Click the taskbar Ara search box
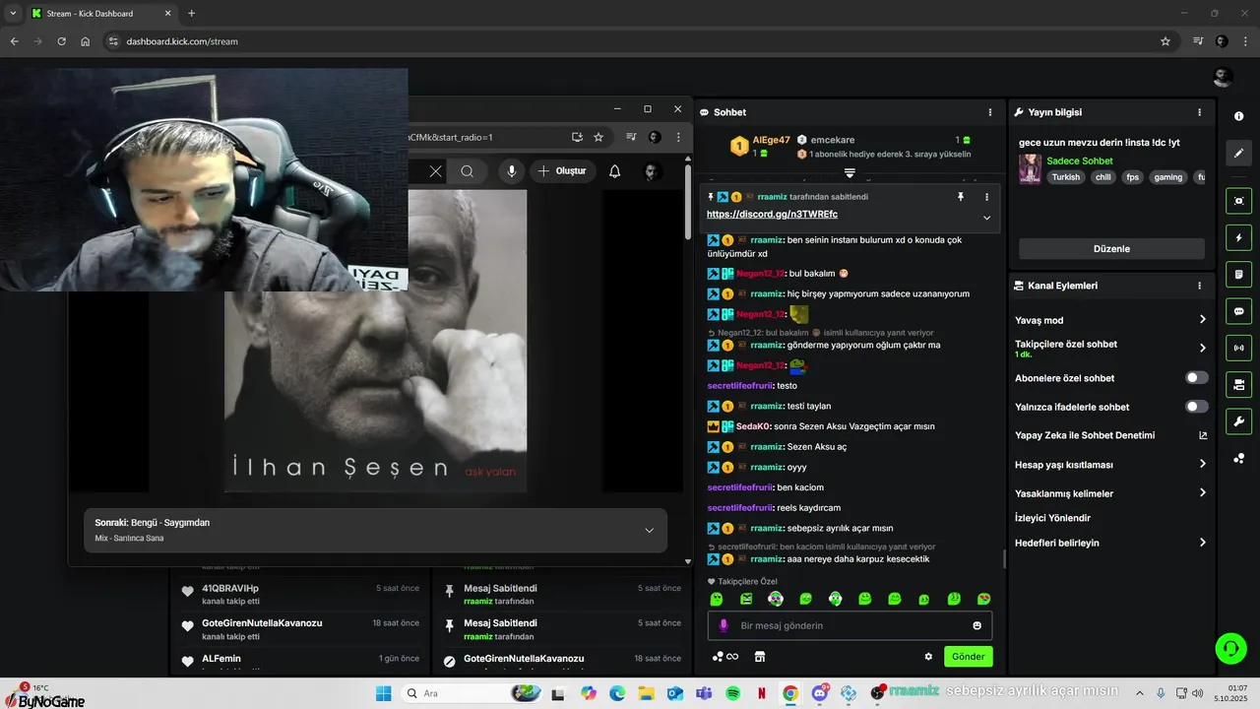1260x709 pixels. (x=472, y=693)
